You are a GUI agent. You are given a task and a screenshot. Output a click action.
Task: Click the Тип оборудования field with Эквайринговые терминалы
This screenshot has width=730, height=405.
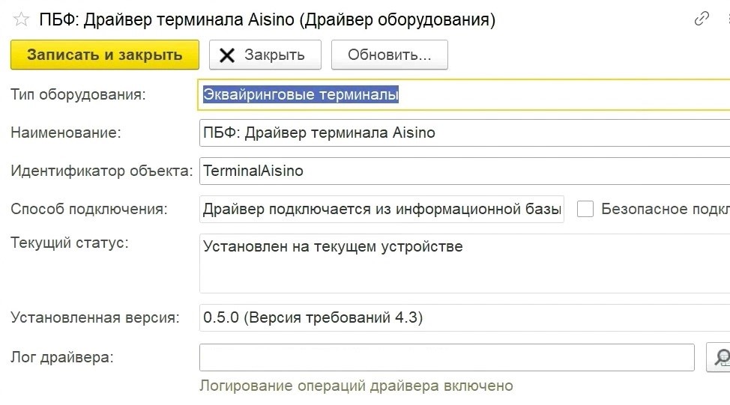[465, 95]
